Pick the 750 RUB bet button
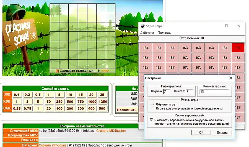 pyautogui.click(x=81, y=101)
